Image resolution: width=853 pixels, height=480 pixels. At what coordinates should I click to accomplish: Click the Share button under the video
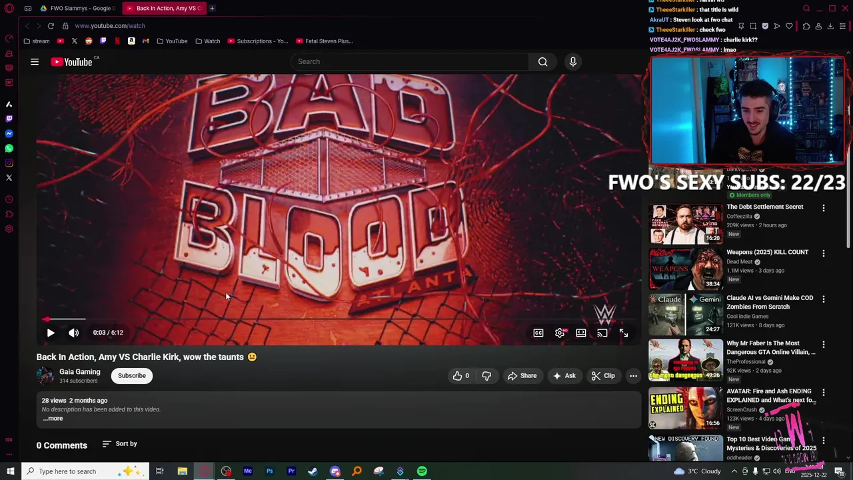click(x=522, y=376)
